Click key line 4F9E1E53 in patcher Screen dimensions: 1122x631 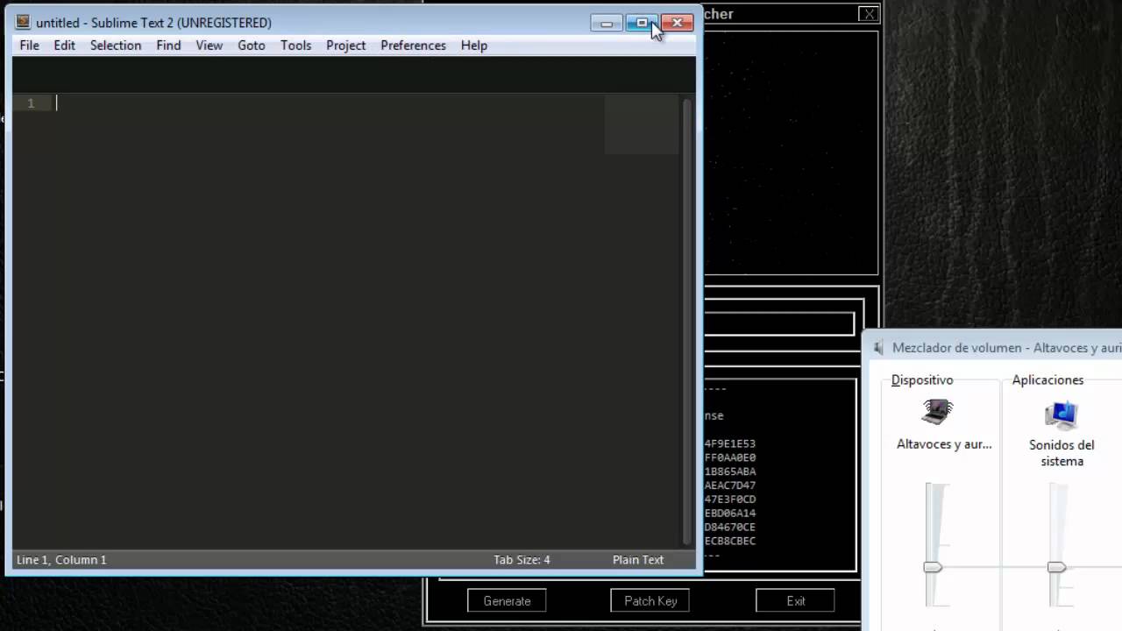click(x=730, y=443)
